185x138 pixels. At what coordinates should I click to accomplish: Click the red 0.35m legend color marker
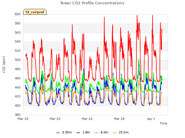58,133
